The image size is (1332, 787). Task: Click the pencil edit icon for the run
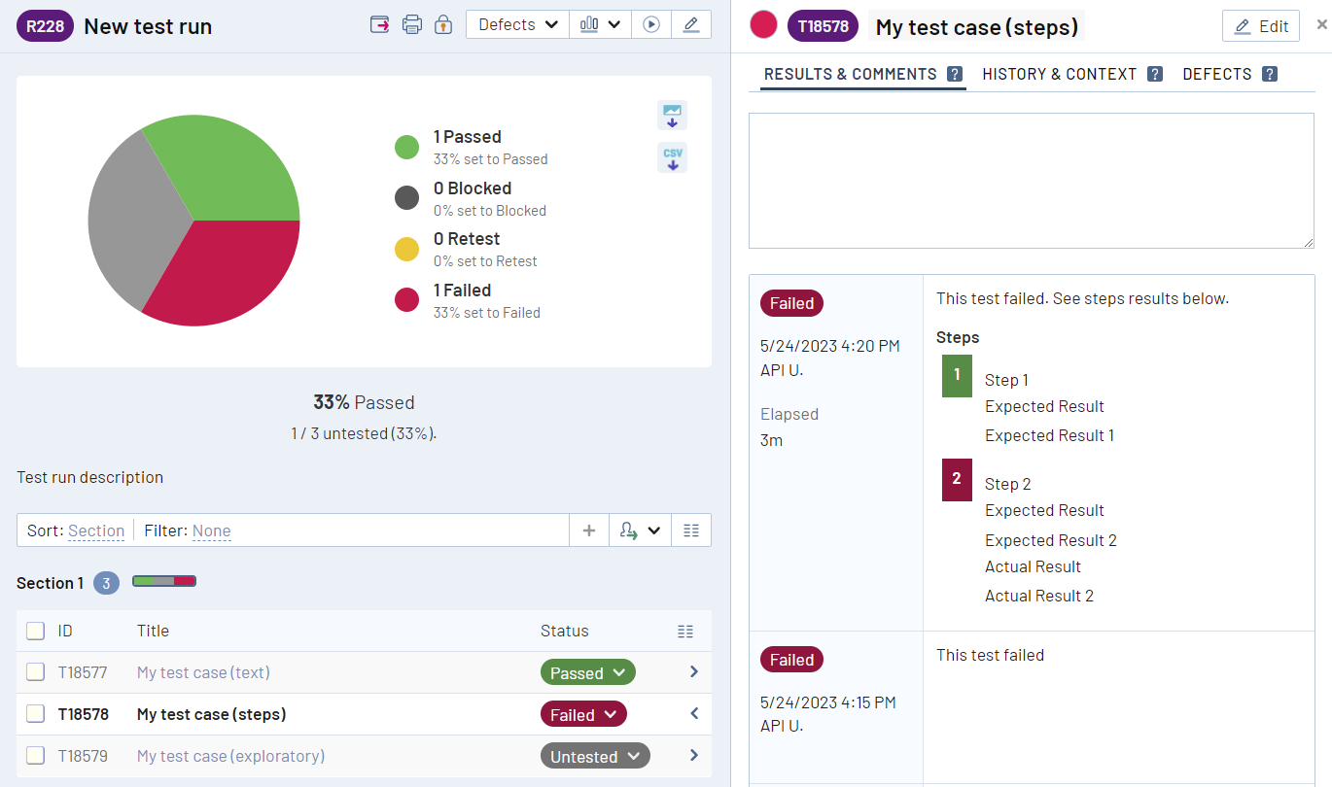(x=690, y=25)
